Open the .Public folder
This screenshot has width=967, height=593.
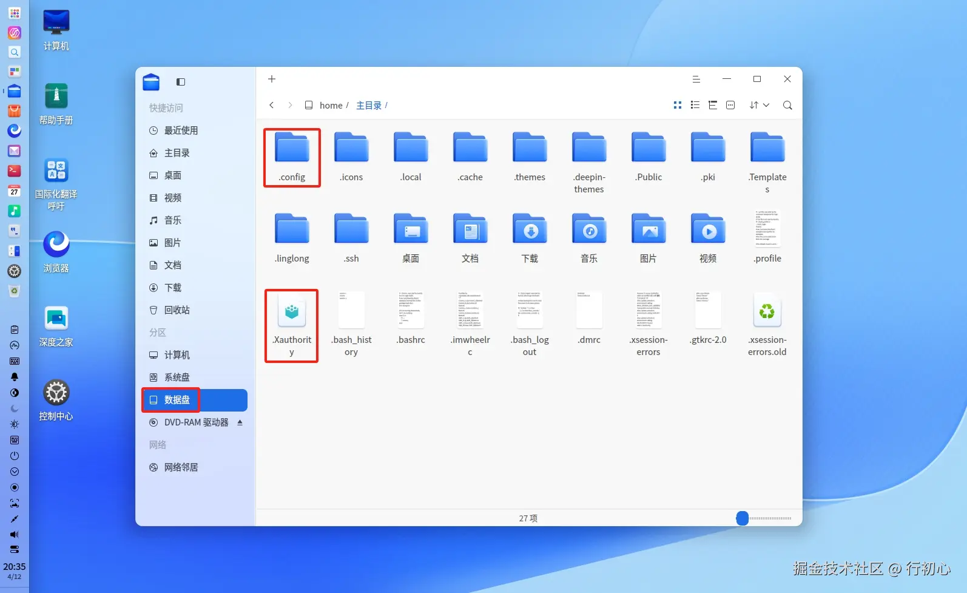point(649,157)
